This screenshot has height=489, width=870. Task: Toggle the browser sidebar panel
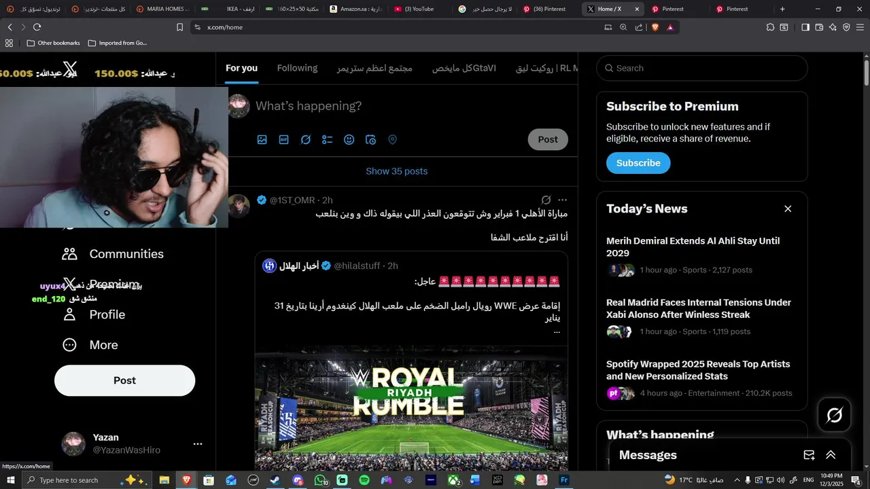805,27
